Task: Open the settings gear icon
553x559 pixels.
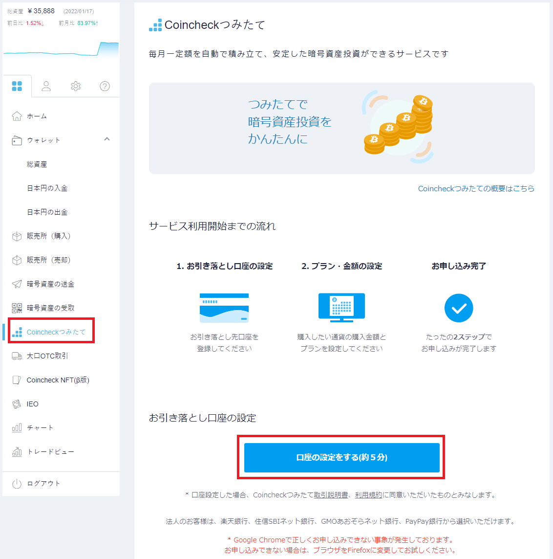Action: (x=76, y=86)
